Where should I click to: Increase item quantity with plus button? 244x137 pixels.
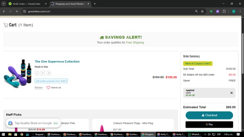(x=48, y=73)
